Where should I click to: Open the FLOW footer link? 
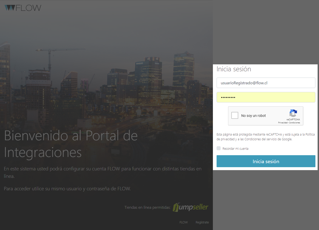(183, 222)
